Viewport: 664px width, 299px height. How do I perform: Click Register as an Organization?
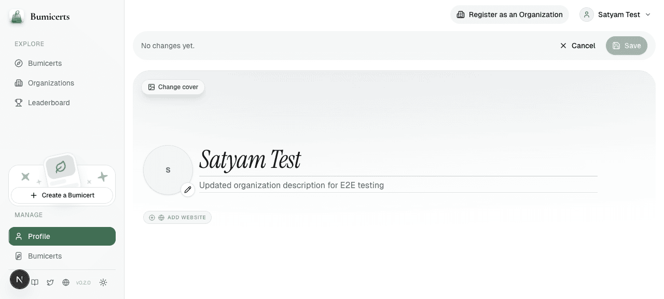coord(509,15)
